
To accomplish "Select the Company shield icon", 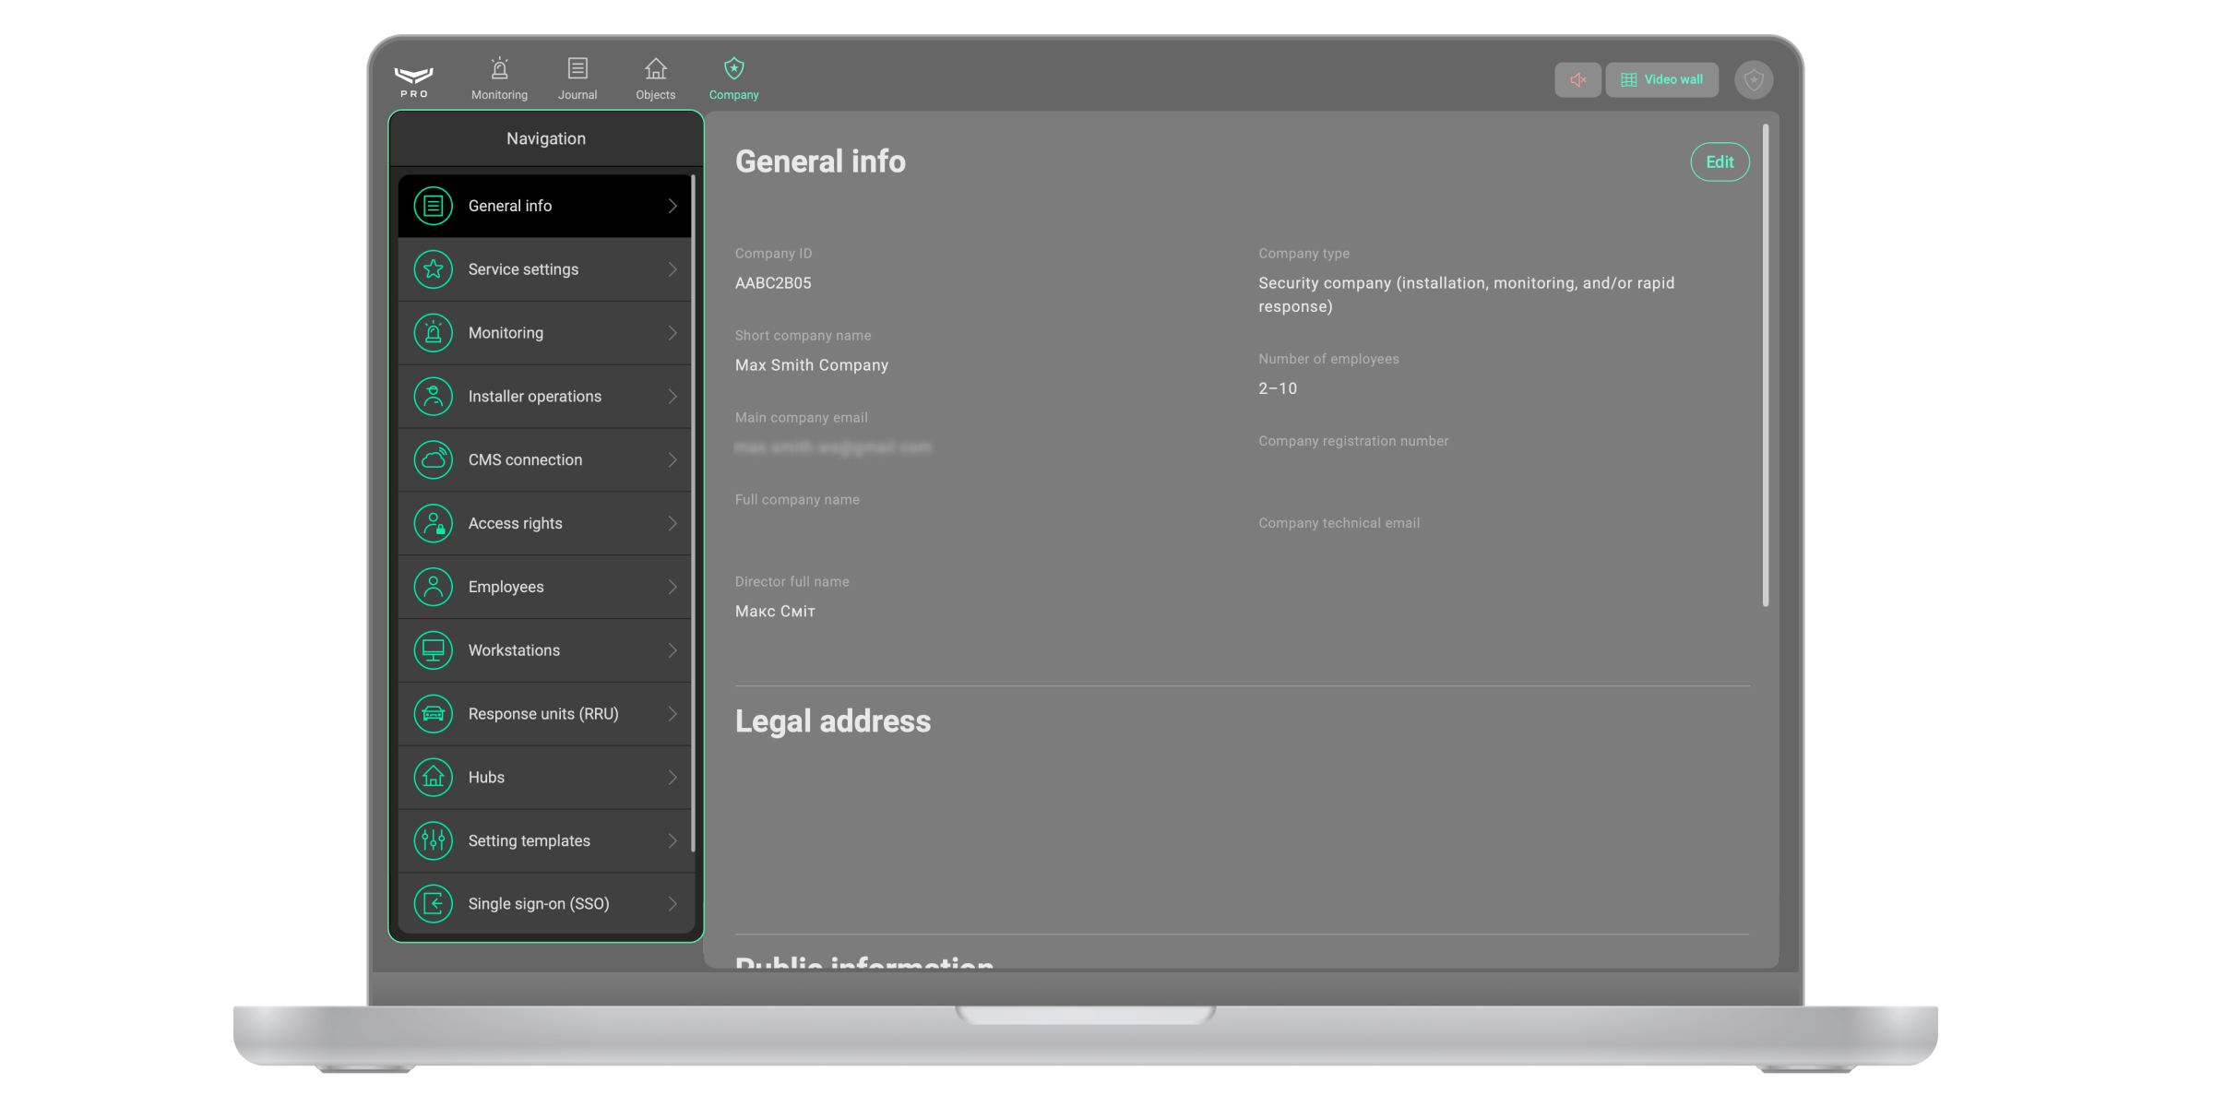I will pyautogui.click(x=733, y=69).
